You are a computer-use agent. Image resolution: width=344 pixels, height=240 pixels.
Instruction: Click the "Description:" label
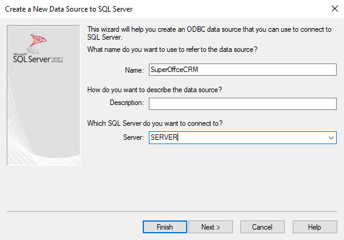[127, 103]
